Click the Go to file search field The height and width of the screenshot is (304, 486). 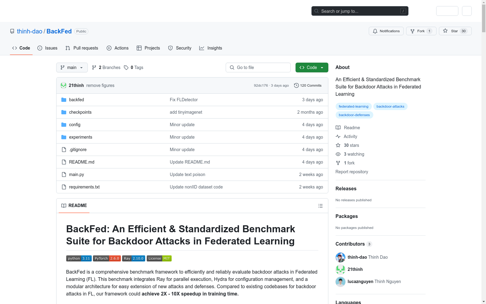[x=258, y=67]
